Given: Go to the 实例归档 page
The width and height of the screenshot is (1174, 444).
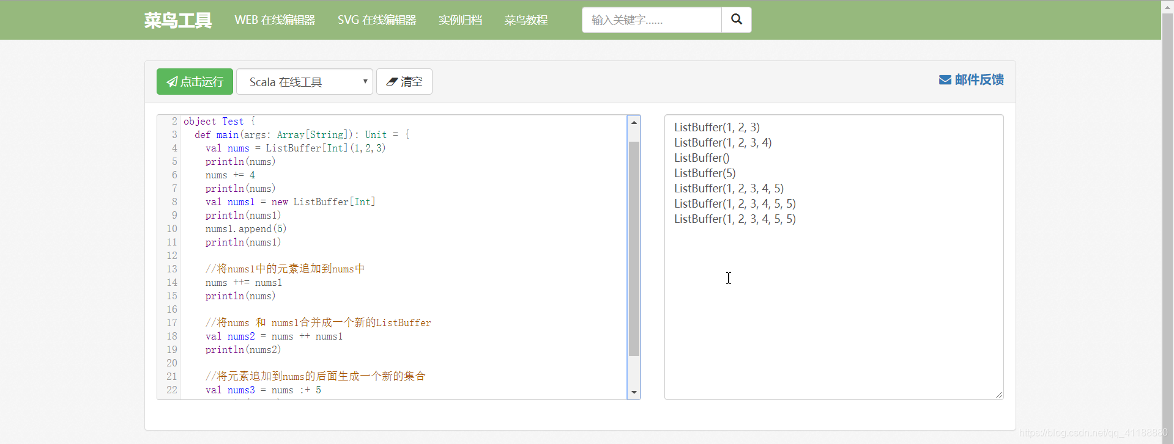Looking at the screenshot, I should pos(460,20).
